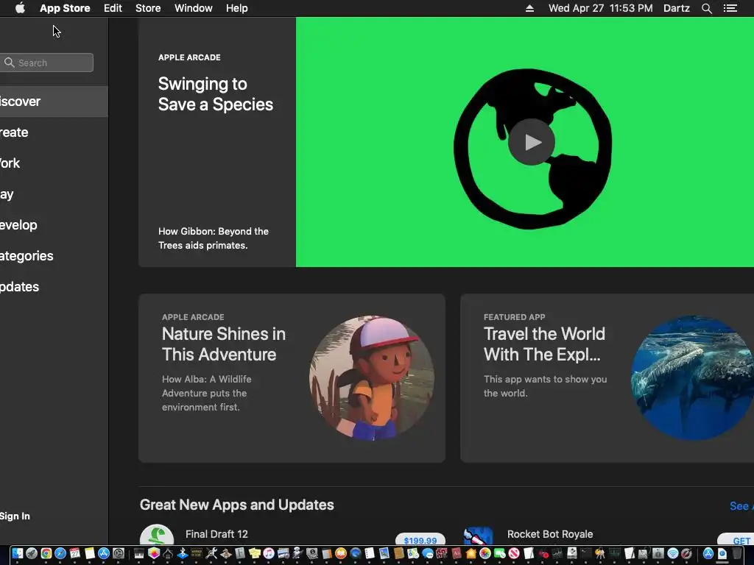Open iTunes from the Dock
The width and height of the screenshot is (754, 565).
click(x=268, y=553)
